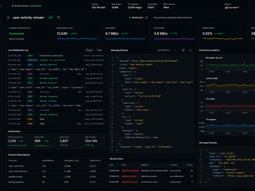Image resolution: width=255 pixels, height=191 pixels.
Task: Select the INFO log badge
Action: tap(30, 56)
